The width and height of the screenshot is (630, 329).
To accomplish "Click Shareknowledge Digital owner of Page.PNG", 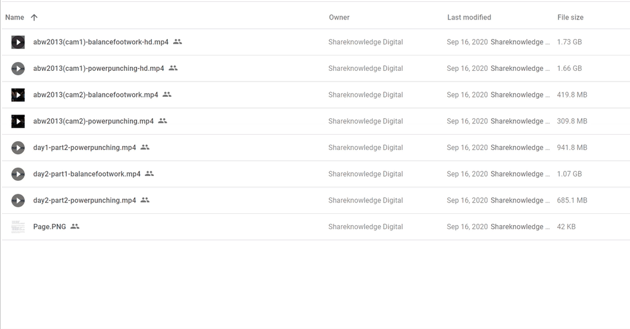I will (x=366, y=227).
